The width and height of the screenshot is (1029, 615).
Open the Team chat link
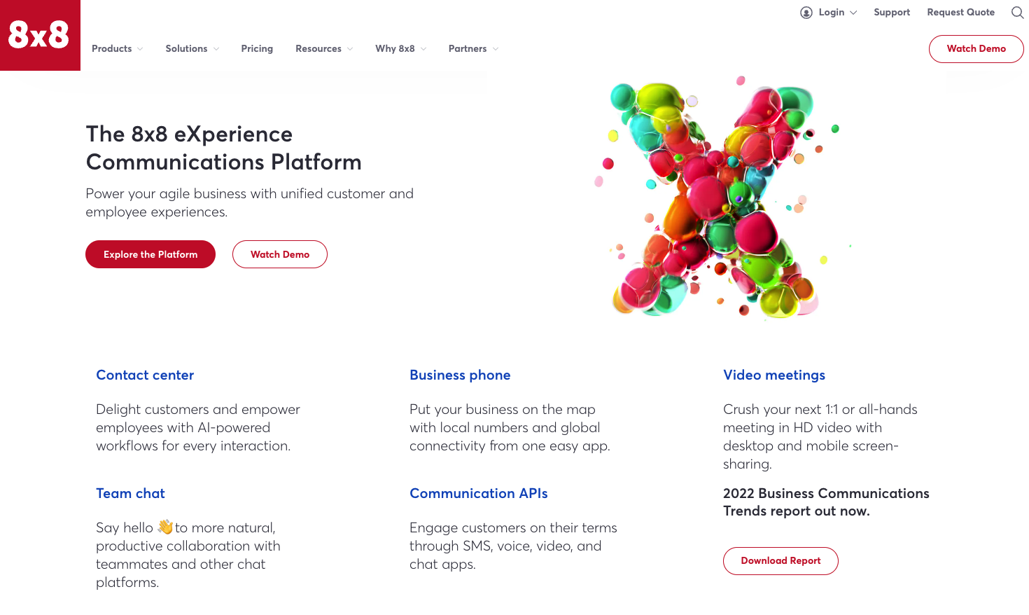pos(130,493)
